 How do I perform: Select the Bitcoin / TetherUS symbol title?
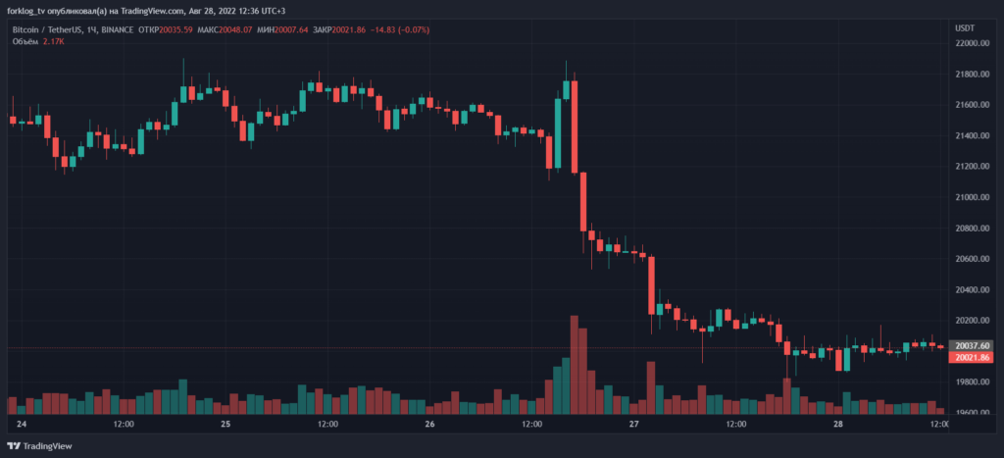(46, 29)
